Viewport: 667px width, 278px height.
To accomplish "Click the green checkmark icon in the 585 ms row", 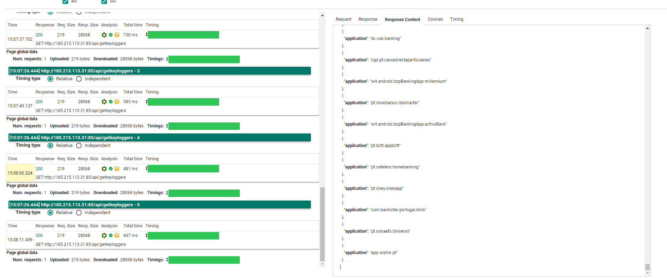I will click(111, 102).
